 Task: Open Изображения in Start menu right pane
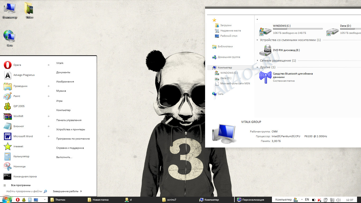pos(65,82)
